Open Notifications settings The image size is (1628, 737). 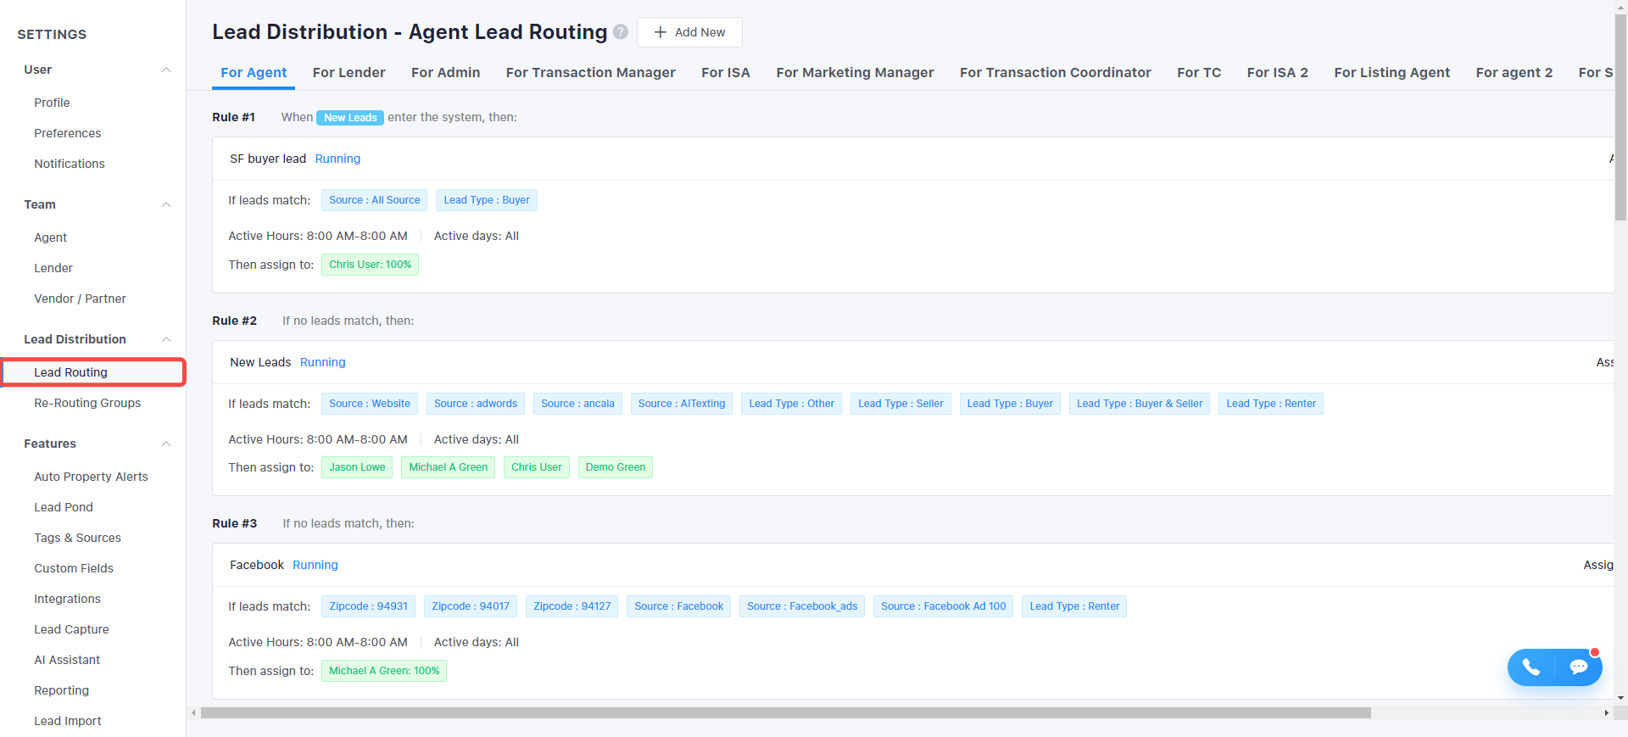tap(70, 164)
